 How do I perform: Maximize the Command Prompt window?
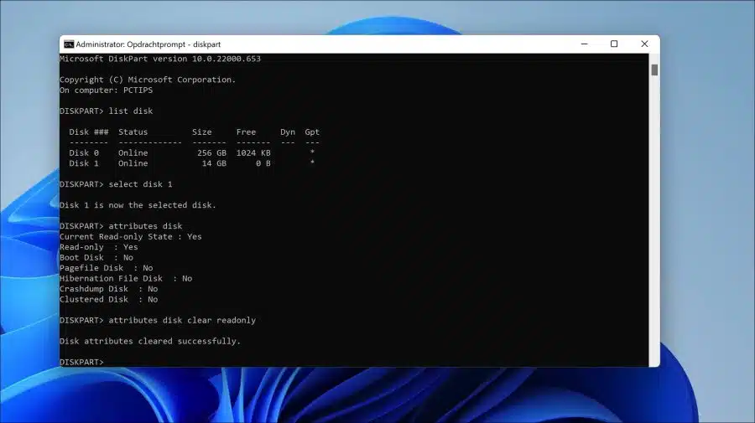[x=614, y=44]
